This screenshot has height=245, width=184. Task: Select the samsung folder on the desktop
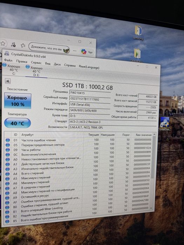(x=138, y=33)
